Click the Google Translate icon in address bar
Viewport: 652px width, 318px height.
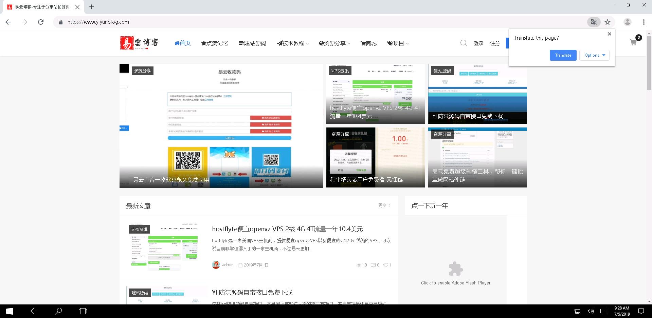tap(594, 22)
